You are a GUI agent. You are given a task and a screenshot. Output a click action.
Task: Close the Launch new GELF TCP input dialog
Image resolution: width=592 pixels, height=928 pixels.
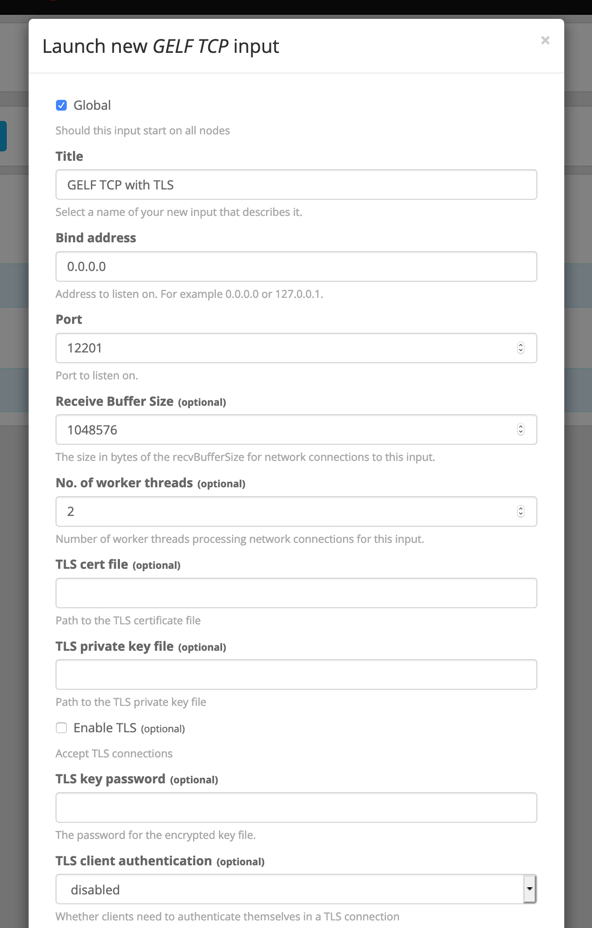click(545, 40)
